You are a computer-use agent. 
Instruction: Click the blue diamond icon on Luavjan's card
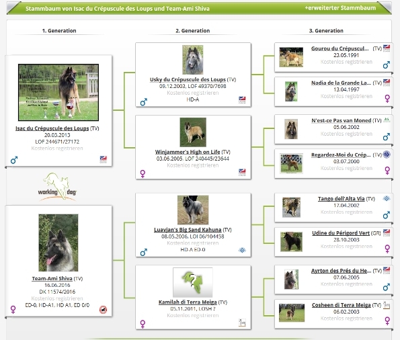tap(242, 250)
